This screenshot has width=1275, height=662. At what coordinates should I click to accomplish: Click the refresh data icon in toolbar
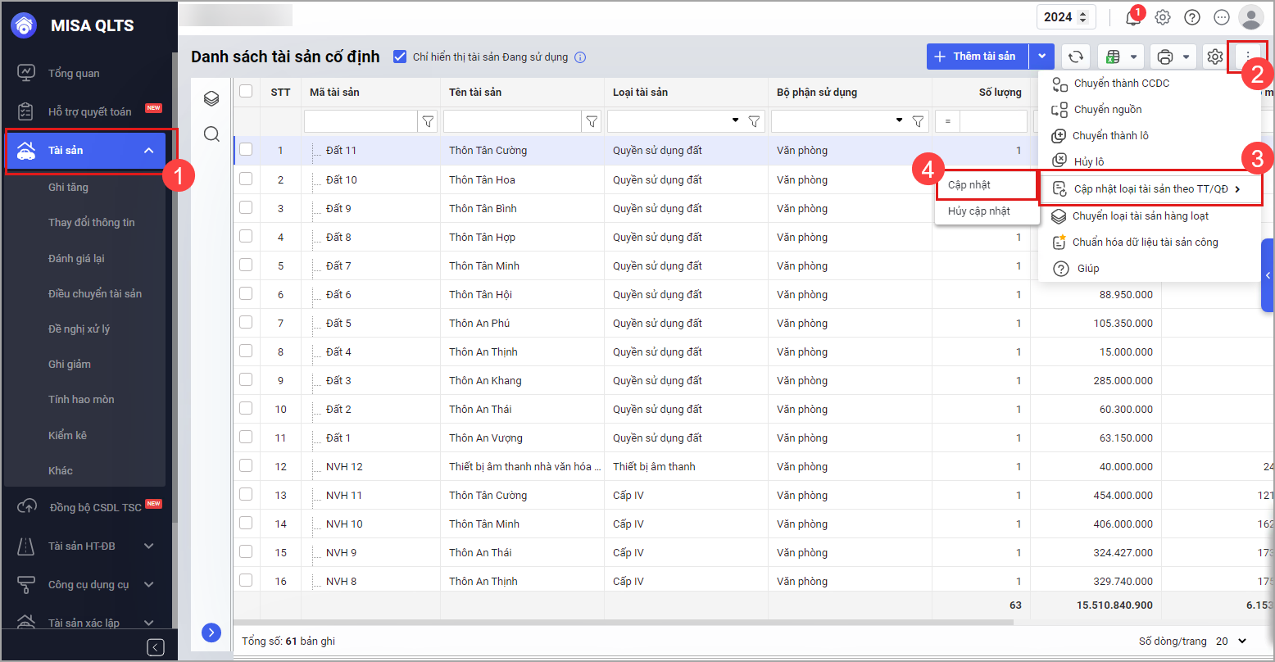(1076, 57)
